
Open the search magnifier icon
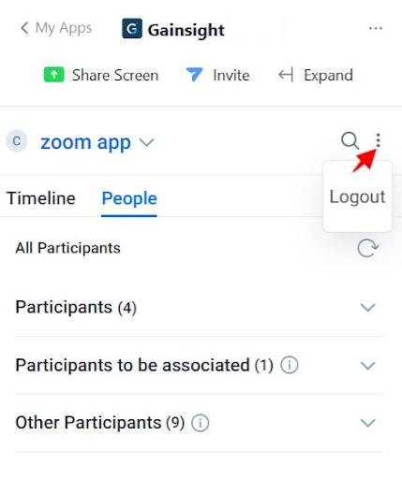tap(350, 140)
